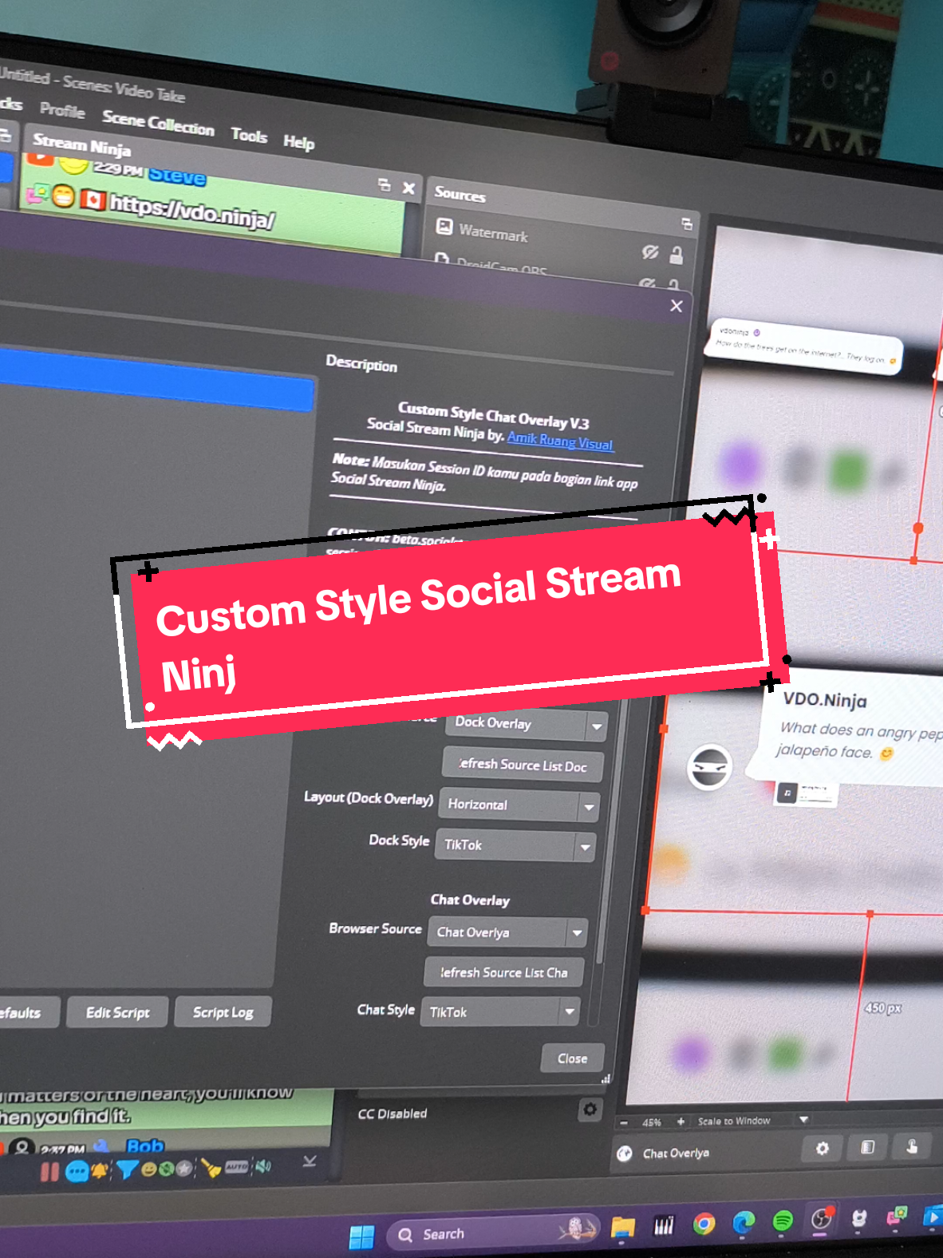This screenshot has width=943, height=1258.
Task: Click the blue chat bubble icon
Action: pos(77,1171)
